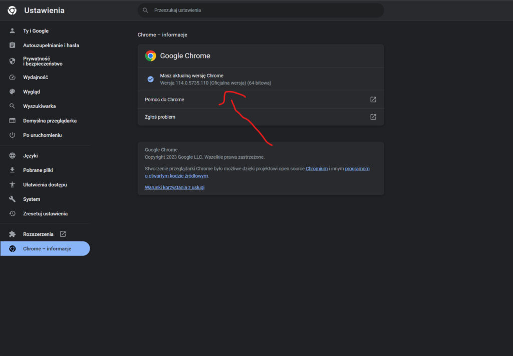
Task: Go to the System settings page
Action: pos(45,199)
